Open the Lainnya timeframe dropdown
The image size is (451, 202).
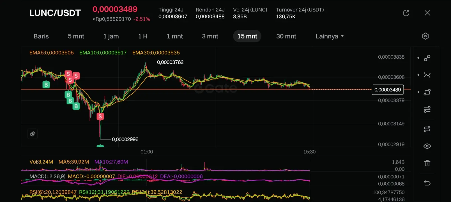[x=330, y=36]
